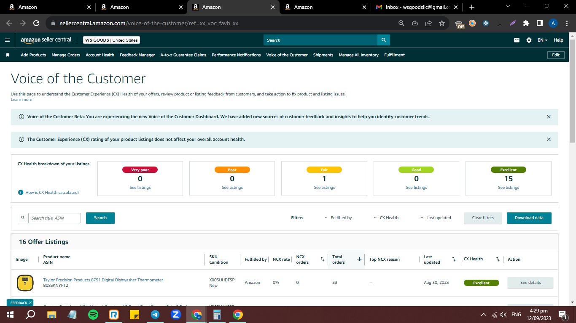
Task: Open the Seller Central settings gear
Action: tap(529, 40)
